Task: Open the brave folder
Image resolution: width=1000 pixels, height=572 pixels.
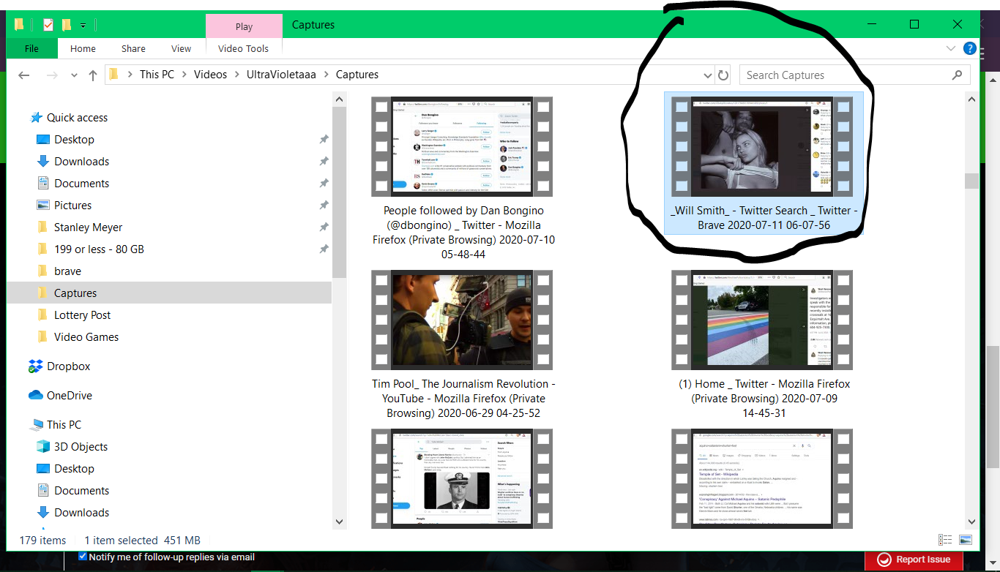Action: pyautogui.click(x=67, y=271)
